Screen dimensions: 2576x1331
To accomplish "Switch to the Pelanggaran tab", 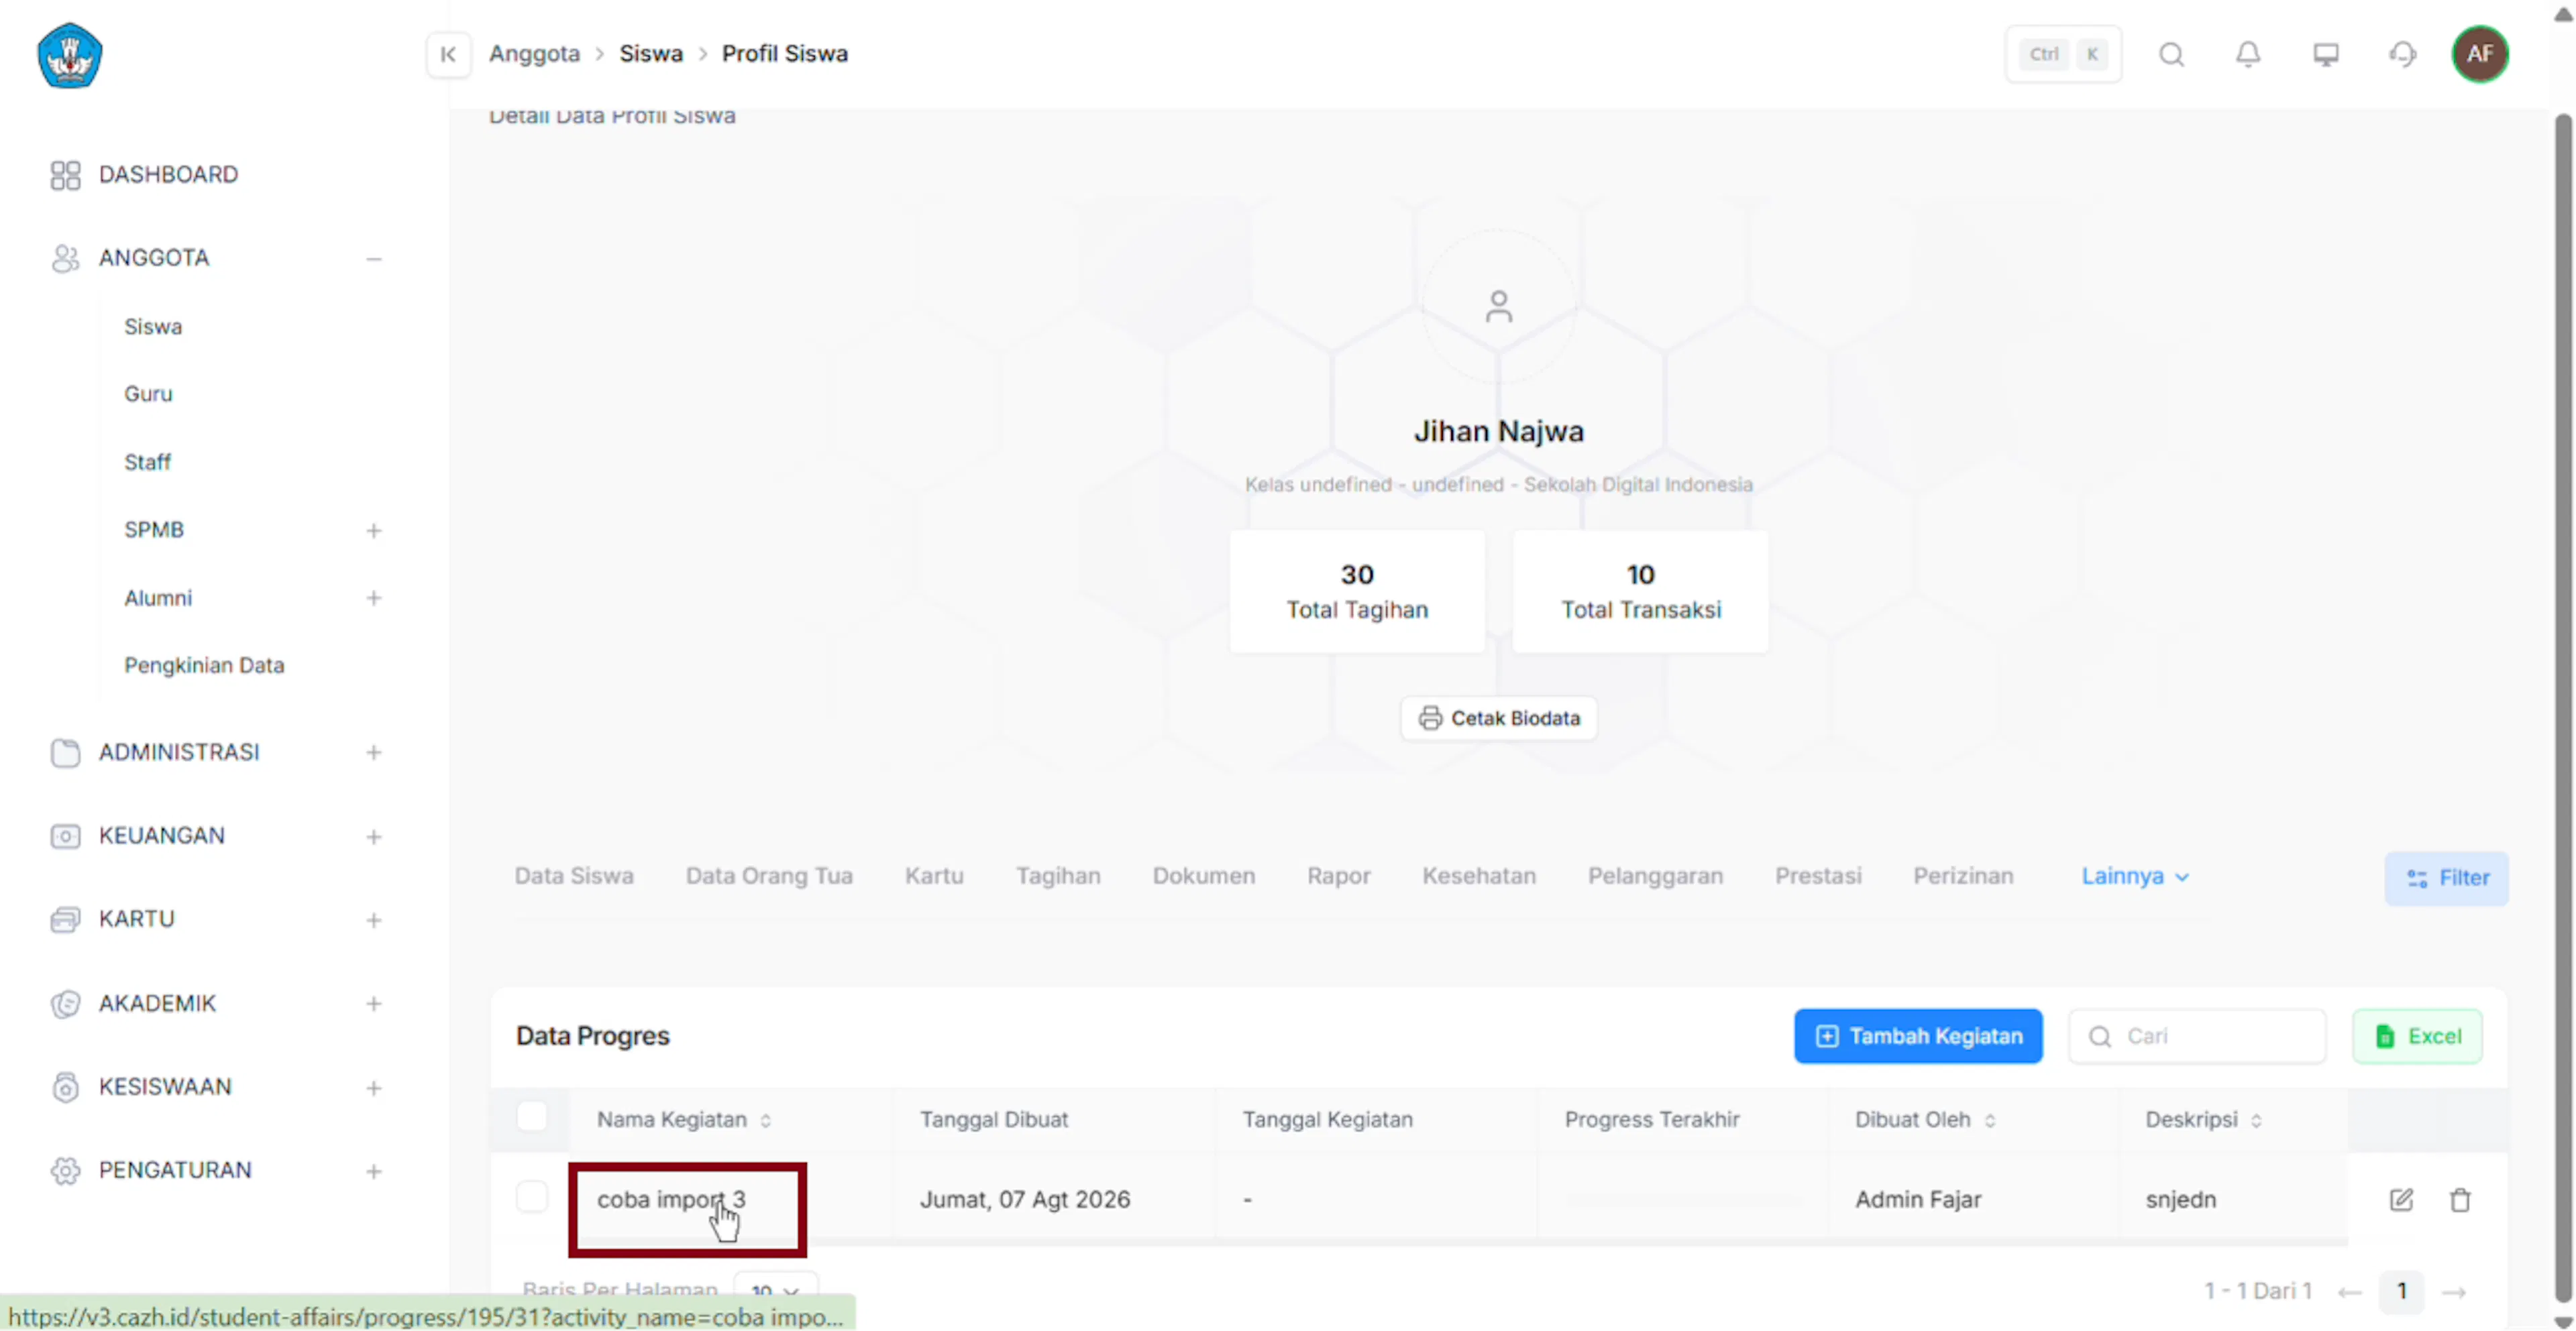I will click(1655, 876).
